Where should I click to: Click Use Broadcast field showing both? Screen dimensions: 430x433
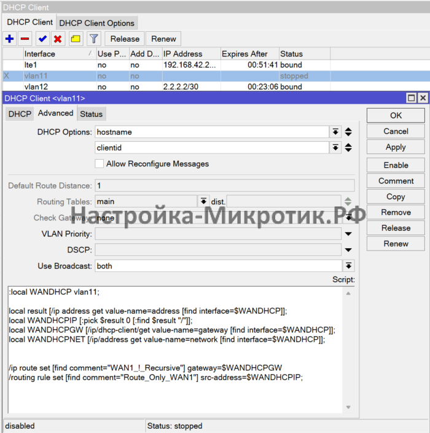[x=219, y=266]
